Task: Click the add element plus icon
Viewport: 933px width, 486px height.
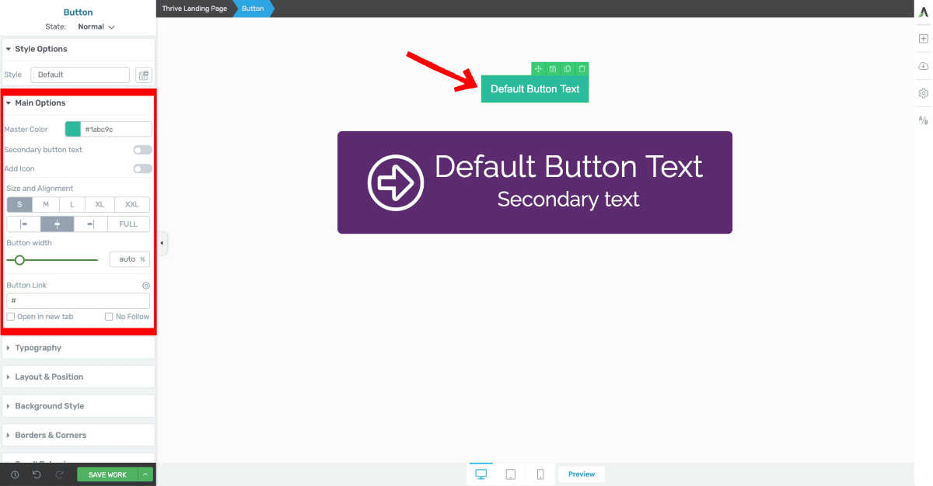Action: coord(923,39)
